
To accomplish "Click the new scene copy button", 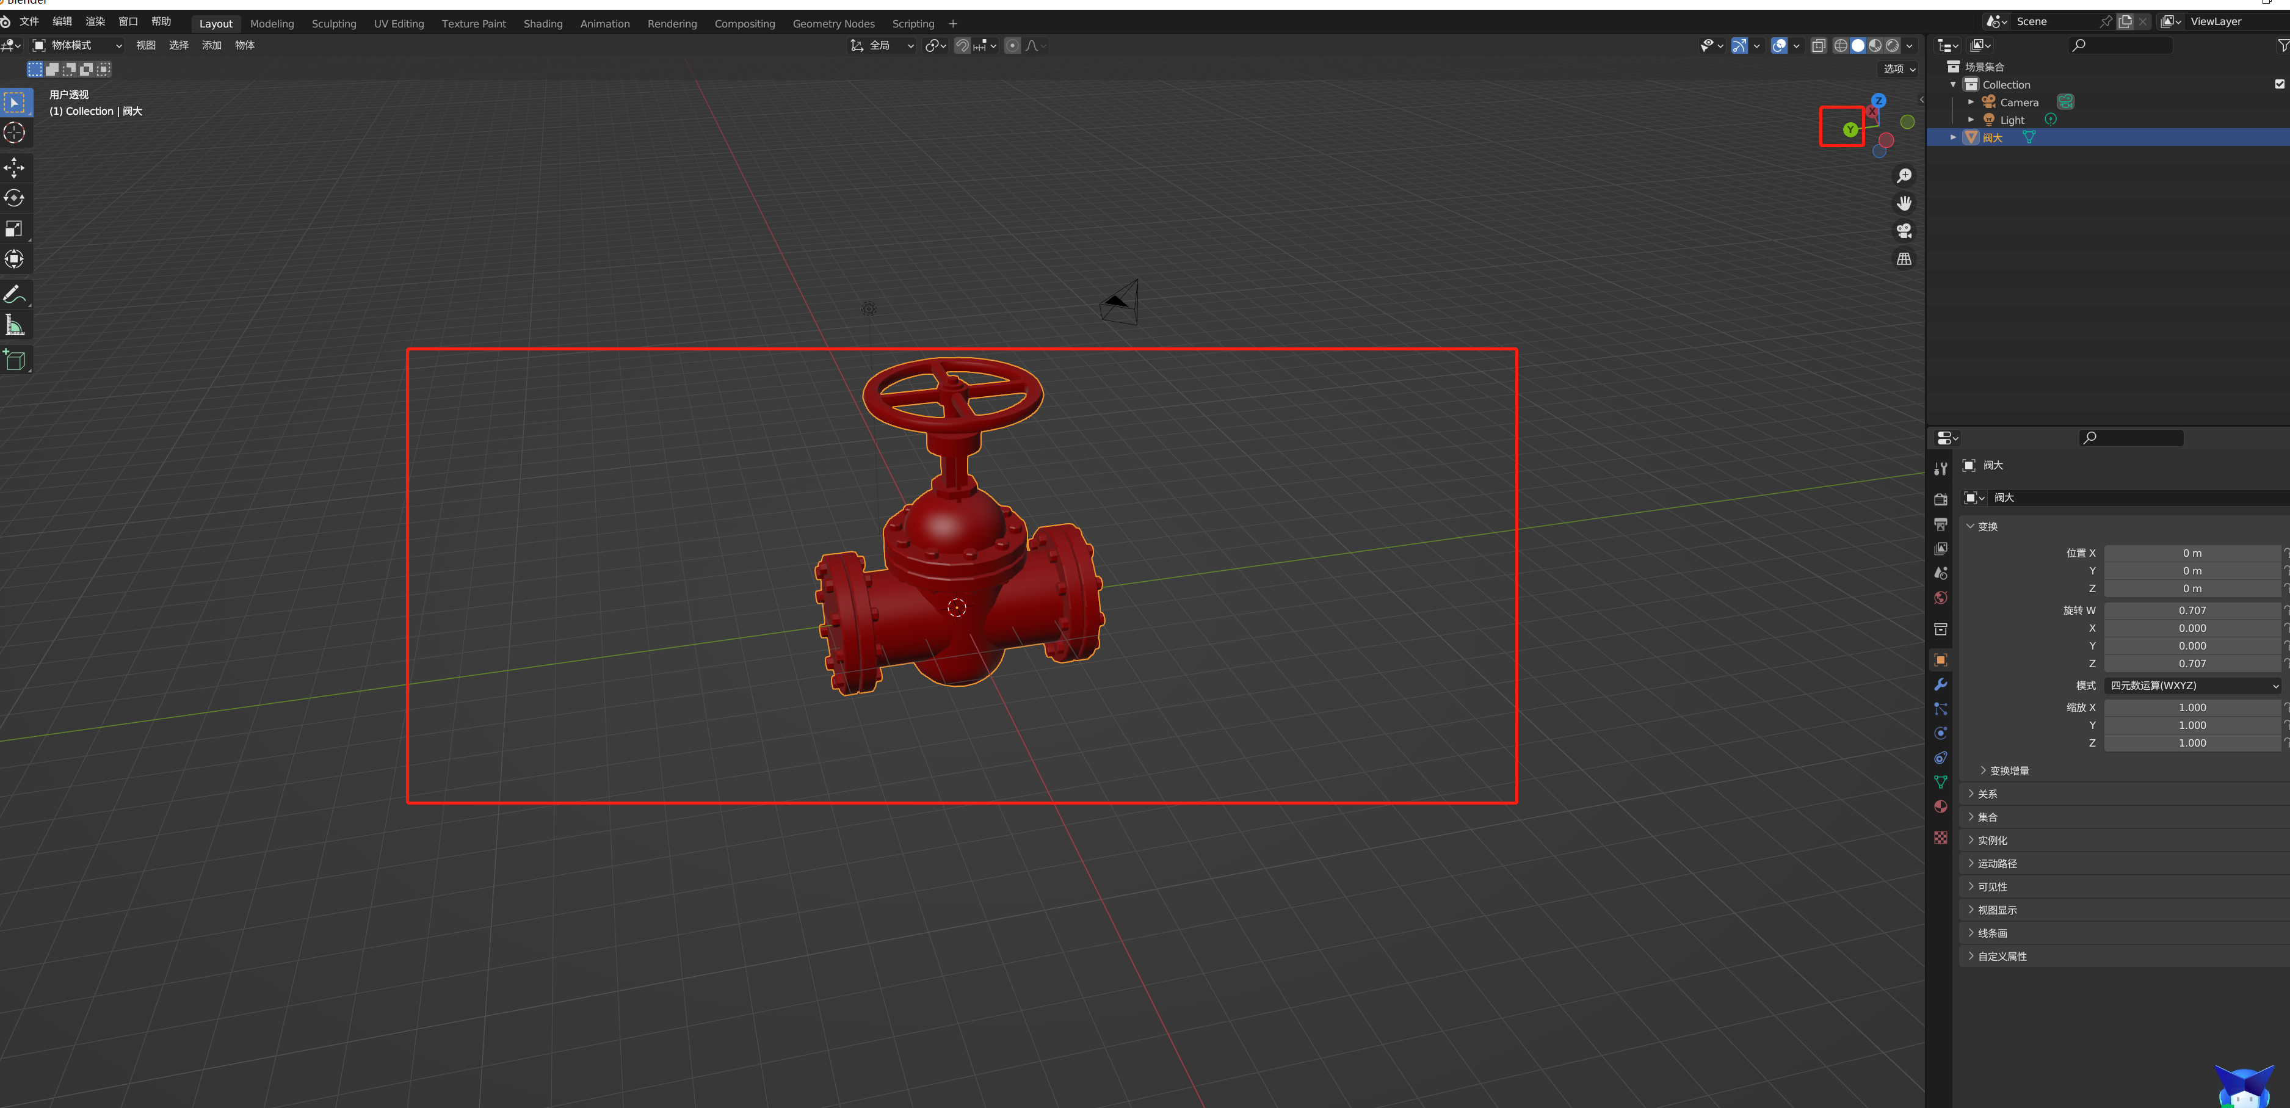I will (x=2126, y=21).
